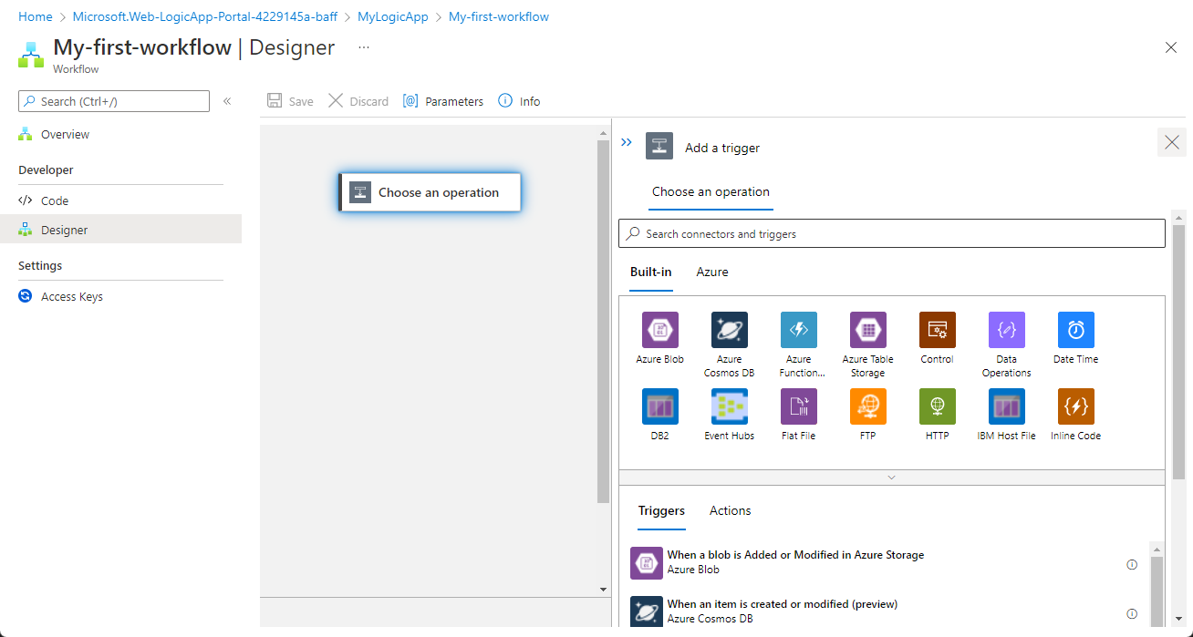Select the Choose an operation canvas card

[x=430, y=192]
